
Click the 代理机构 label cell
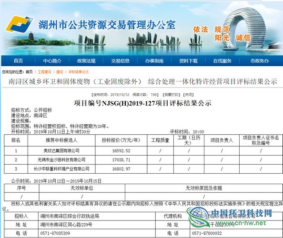point(173,216)
